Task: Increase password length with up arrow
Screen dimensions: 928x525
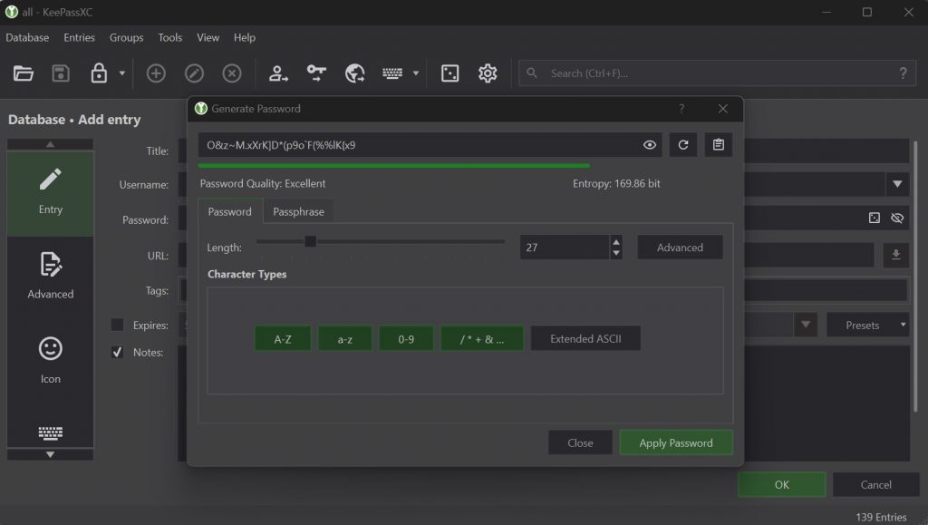Action: [616, 242]
